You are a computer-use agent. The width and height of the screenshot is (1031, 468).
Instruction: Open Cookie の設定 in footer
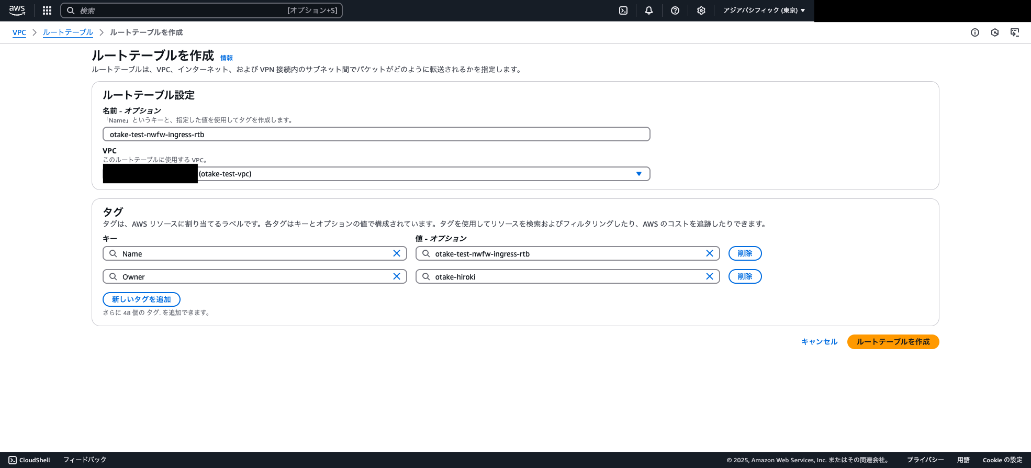tap(1003, 460)
